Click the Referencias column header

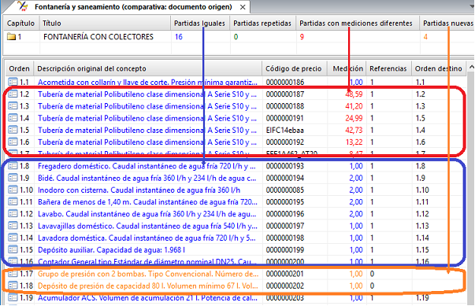pyautogui.click(x=388, y=68)
